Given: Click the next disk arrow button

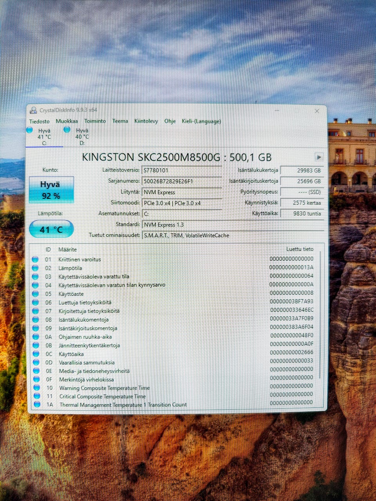Looking at the screenshot, I should [319, 157].
